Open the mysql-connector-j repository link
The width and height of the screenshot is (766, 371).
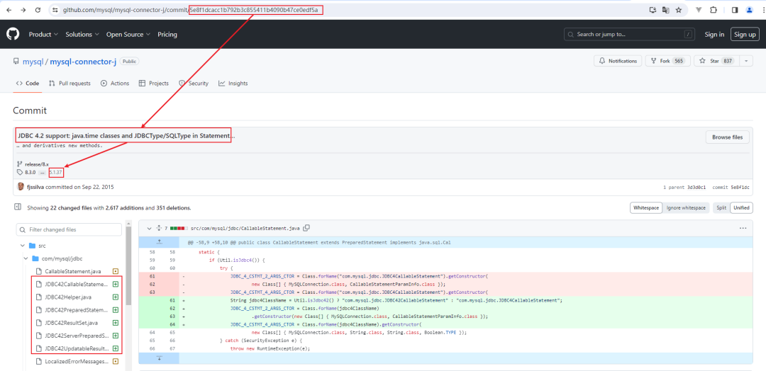82,62
